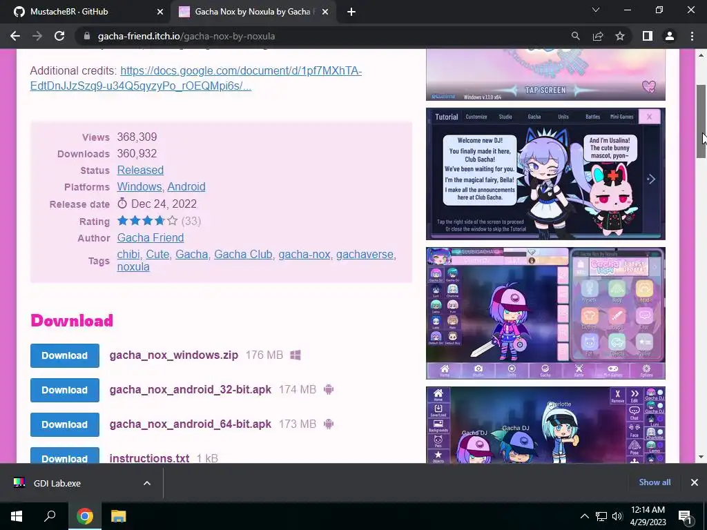Open a new browser tab
The image size is (707, 530).
tap(351, 12)
